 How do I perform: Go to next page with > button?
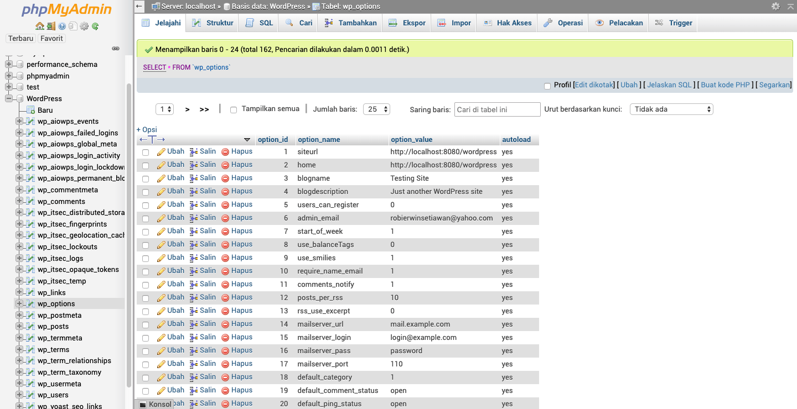188,109
